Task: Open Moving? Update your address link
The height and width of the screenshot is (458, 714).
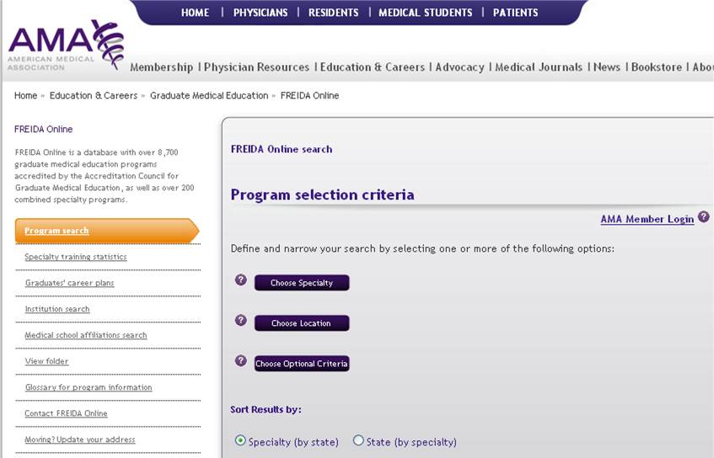Action: (80, 439)
